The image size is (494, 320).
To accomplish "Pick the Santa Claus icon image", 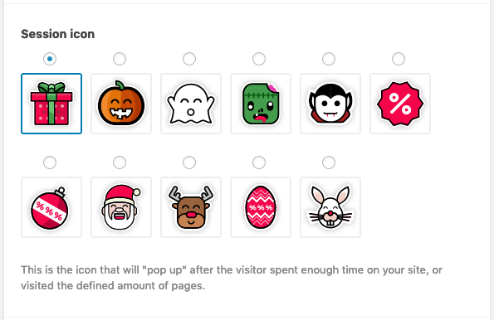I will (x=121, y=207).
